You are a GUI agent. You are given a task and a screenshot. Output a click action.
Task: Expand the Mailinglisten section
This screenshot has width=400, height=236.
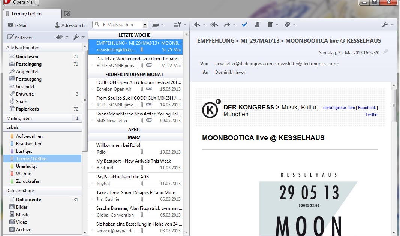click(x=42, y=118)
